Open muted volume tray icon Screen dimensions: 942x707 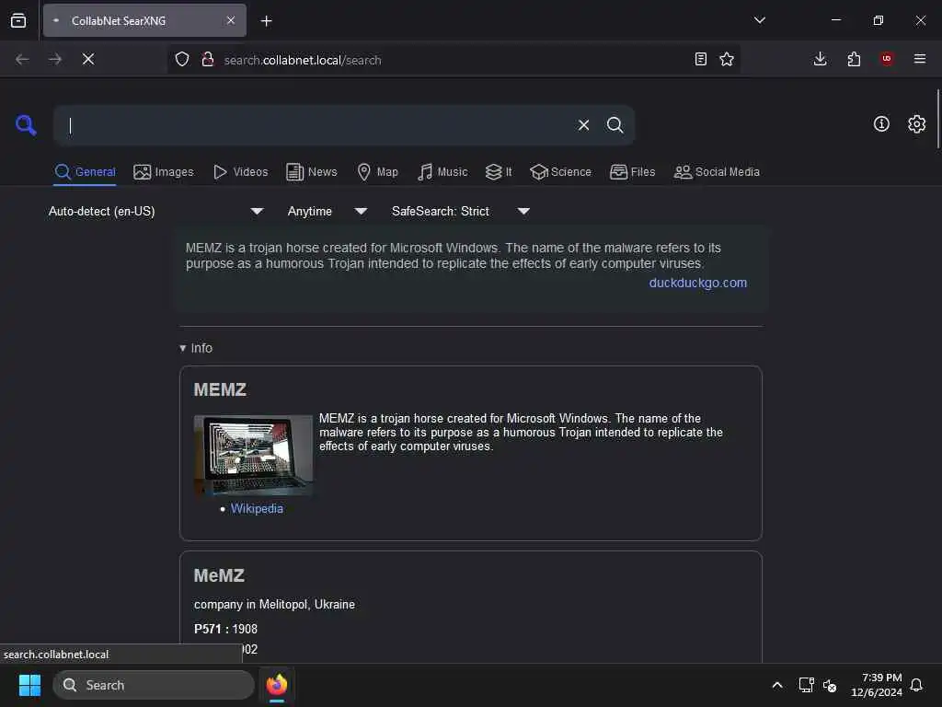[830, 685]
